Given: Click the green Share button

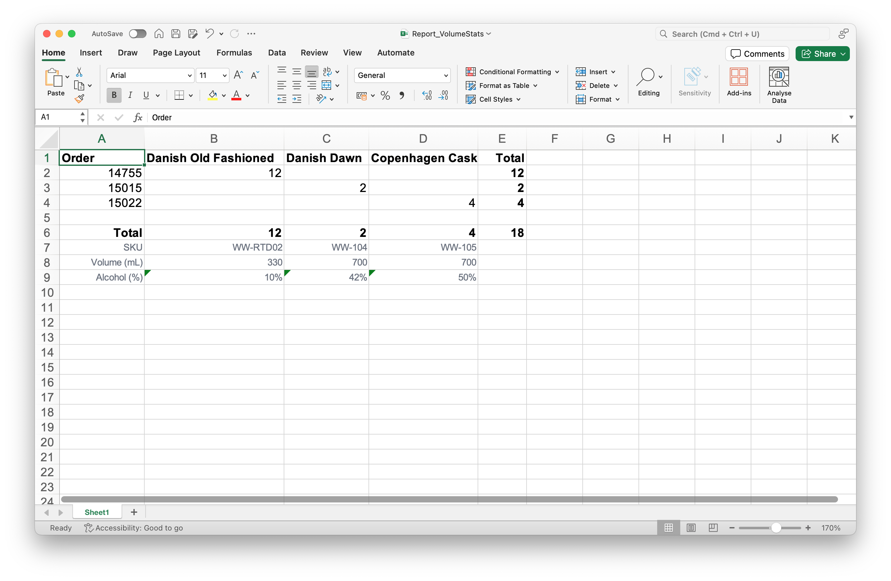Looking at the screenshot, I should coord(822,54).
